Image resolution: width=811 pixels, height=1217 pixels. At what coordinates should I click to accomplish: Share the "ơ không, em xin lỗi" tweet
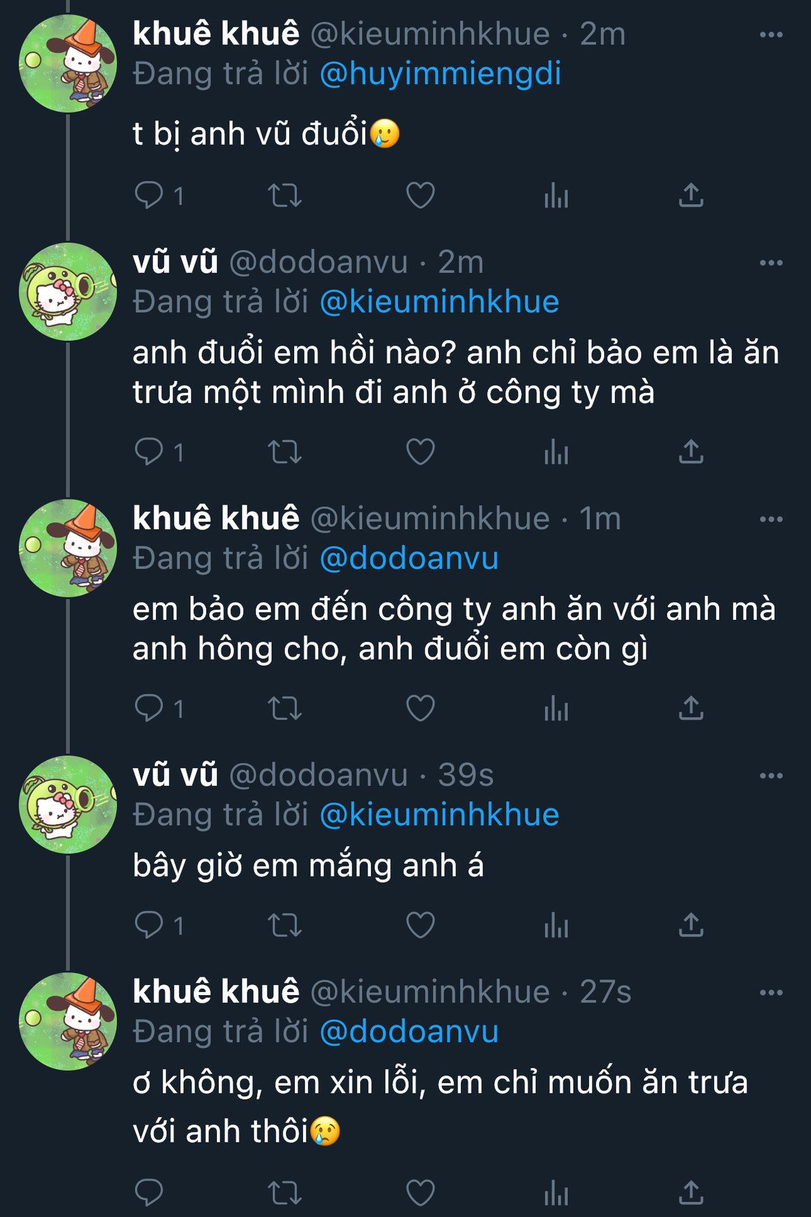[x=691, y=1193]
